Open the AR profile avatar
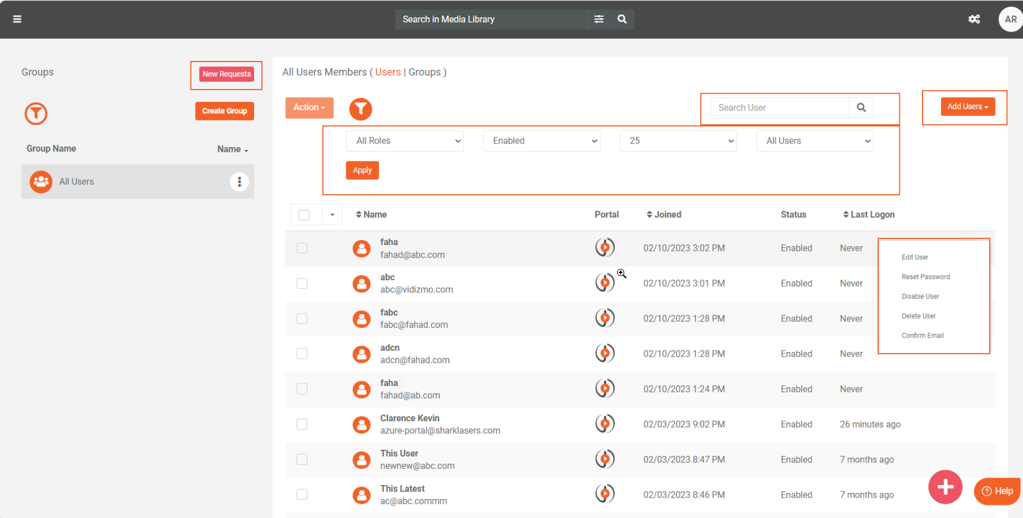This screenshot has height=518, width=1023. click(1010, 19)
